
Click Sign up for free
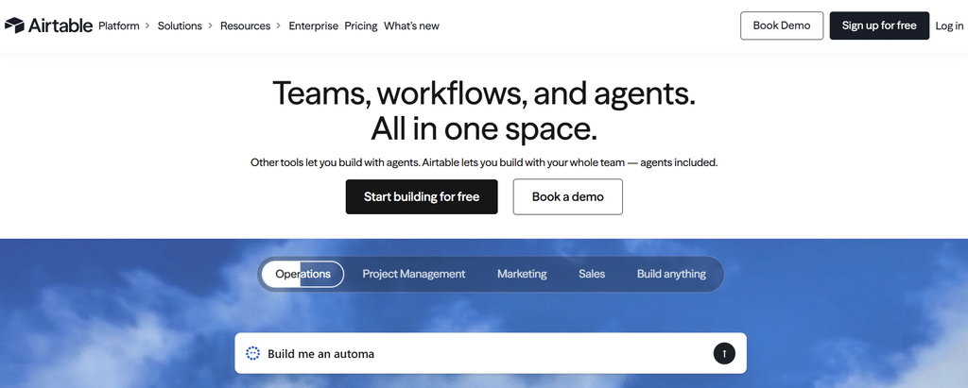pos(879,25)
